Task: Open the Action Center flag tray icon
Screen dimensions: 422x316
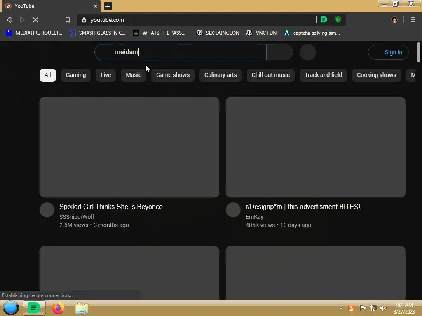Action: pos(363,308)
